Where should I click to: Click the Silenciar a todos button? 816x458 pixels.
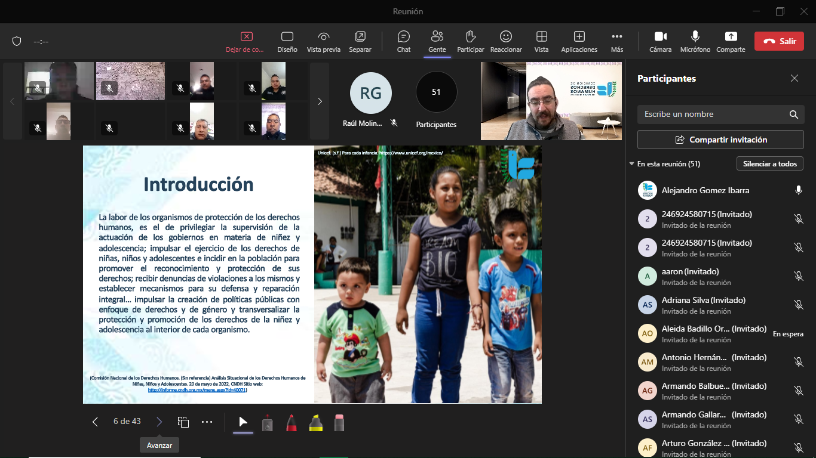[769, 164]
